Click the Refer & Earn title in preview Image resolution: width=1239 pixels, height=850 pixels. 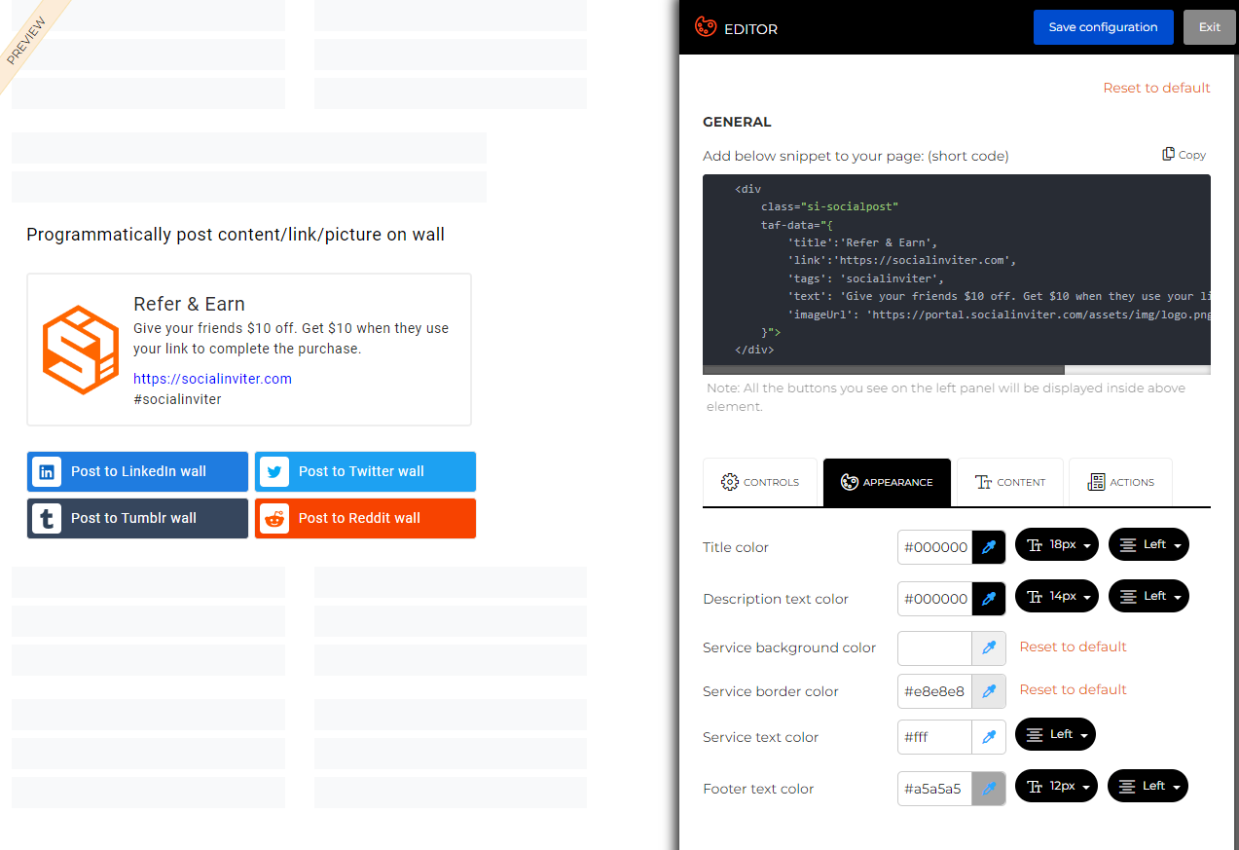point(189,304)
